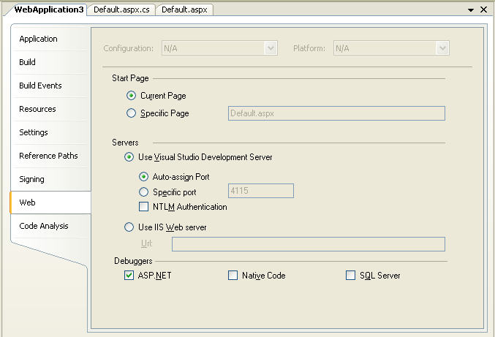
Task: Open the active files dropdown arrow
Action: [x=471, y=10]
